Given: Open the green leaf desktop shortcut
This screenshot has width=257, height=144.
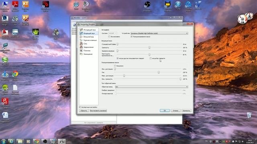Looking at the screenshot, I should click(x=36, y=34).
